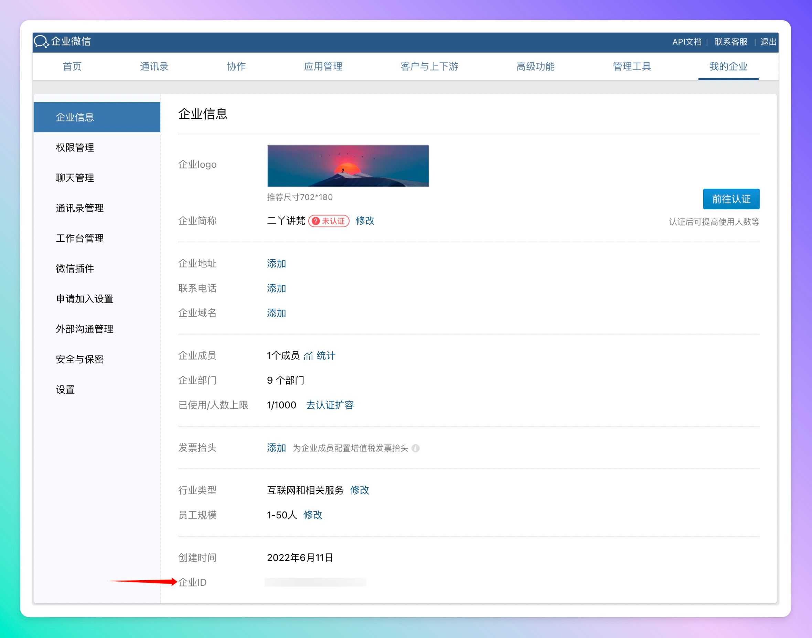Click 修改 beside 互联网和相关服务
Image resolution: width=812 pixels, height=638 pixels.
(360, 490)
